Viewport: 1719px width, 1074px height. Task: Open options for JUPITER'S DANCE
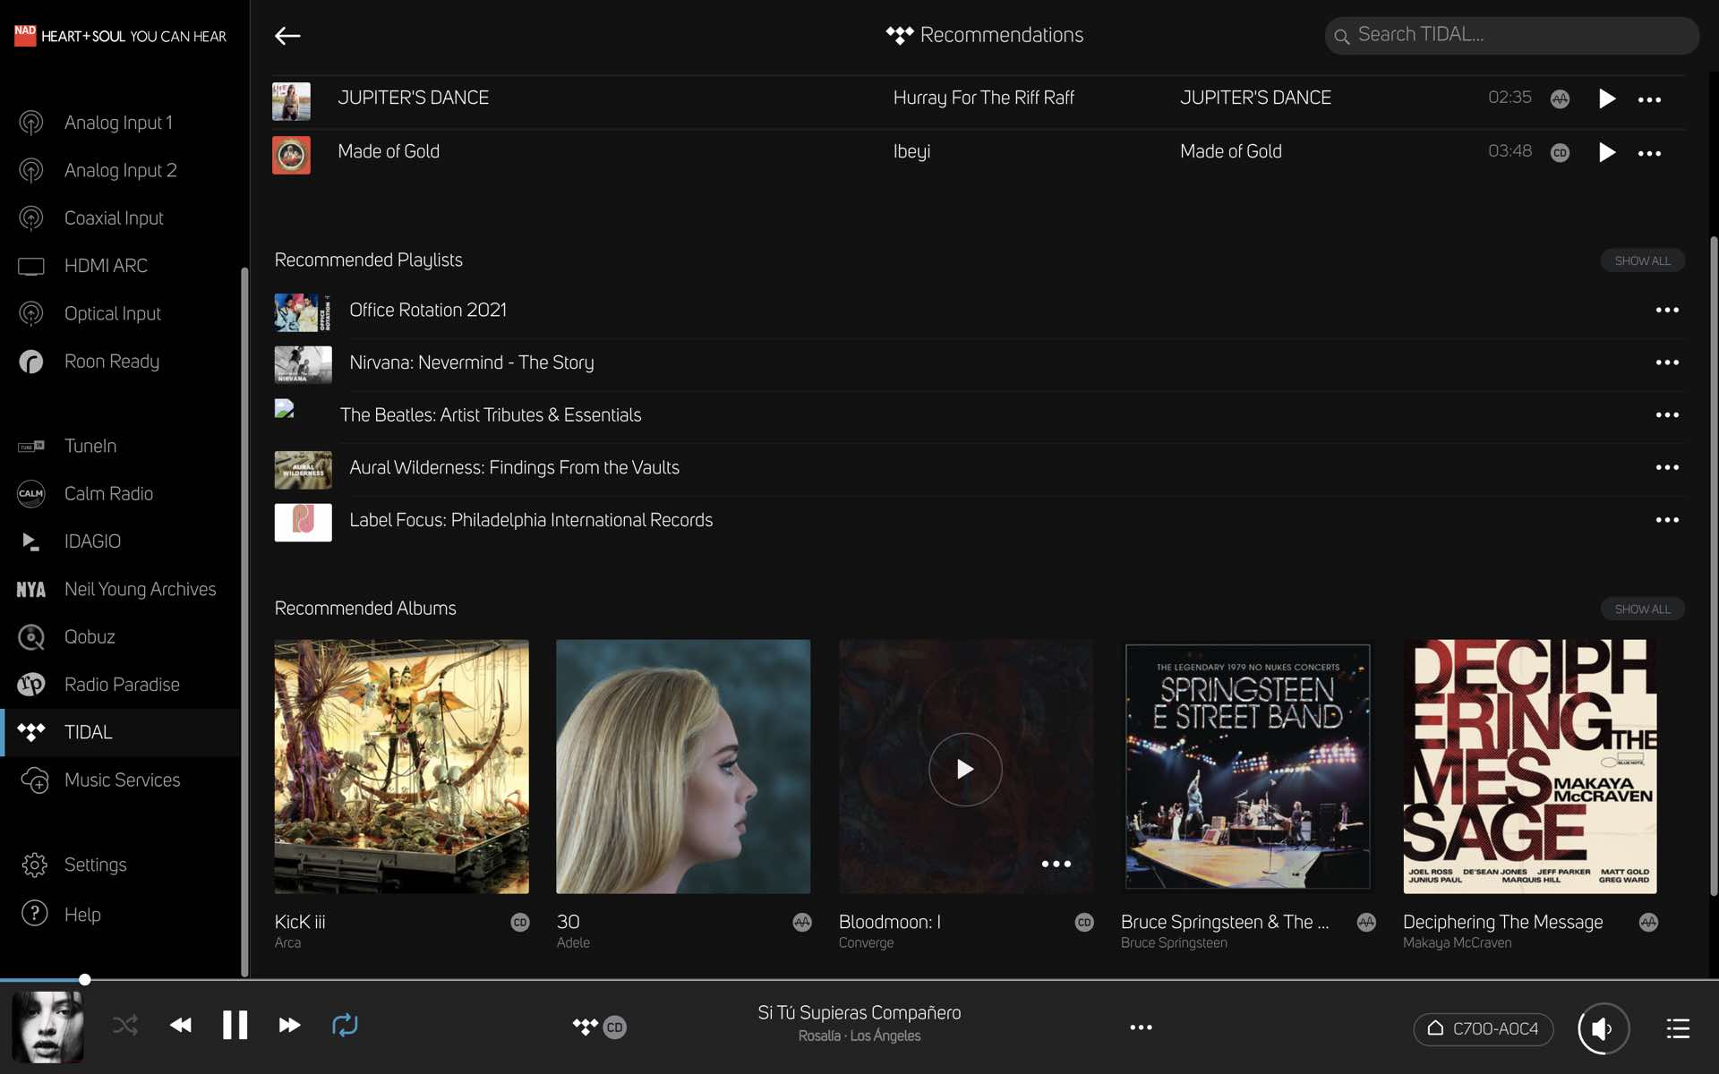pyautogui.click(x=1649, y=99)
